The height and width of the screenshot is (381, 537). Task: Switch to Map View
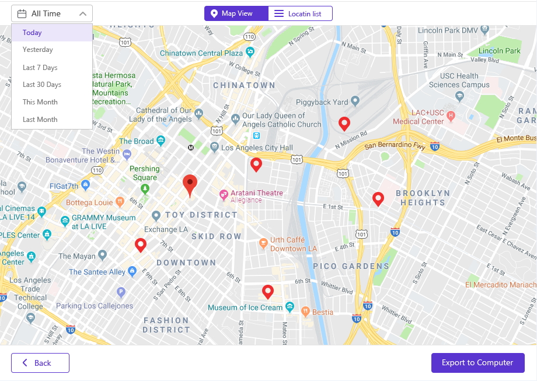point(236,13)
